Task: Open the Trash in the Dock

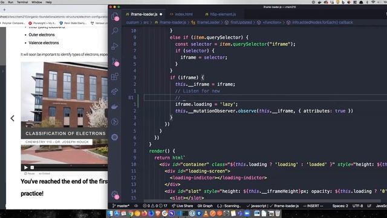Action: click(x=278, y=213)
